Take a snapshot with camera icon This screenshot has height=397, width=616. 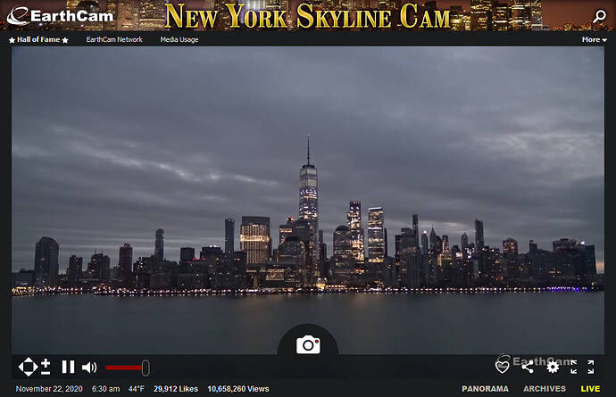(308, 344)
